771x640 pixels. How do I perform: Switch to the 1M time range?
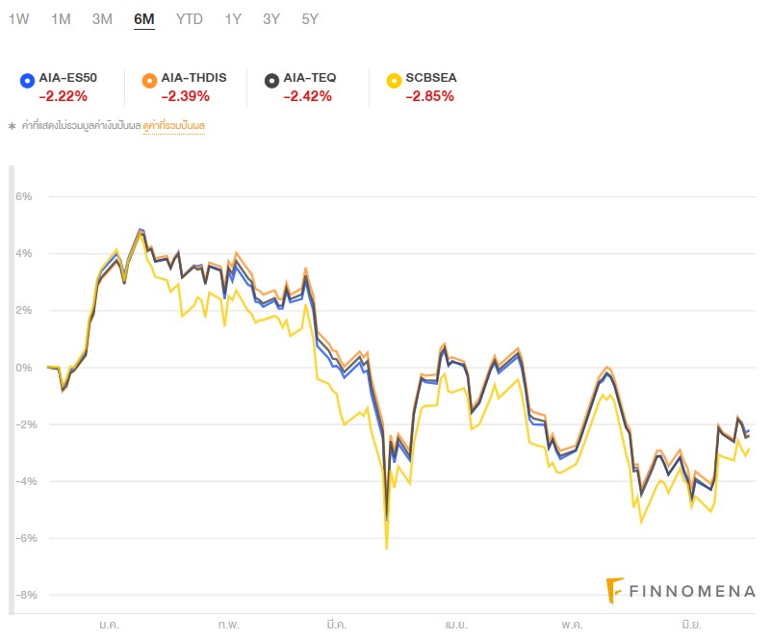[61, 18]
